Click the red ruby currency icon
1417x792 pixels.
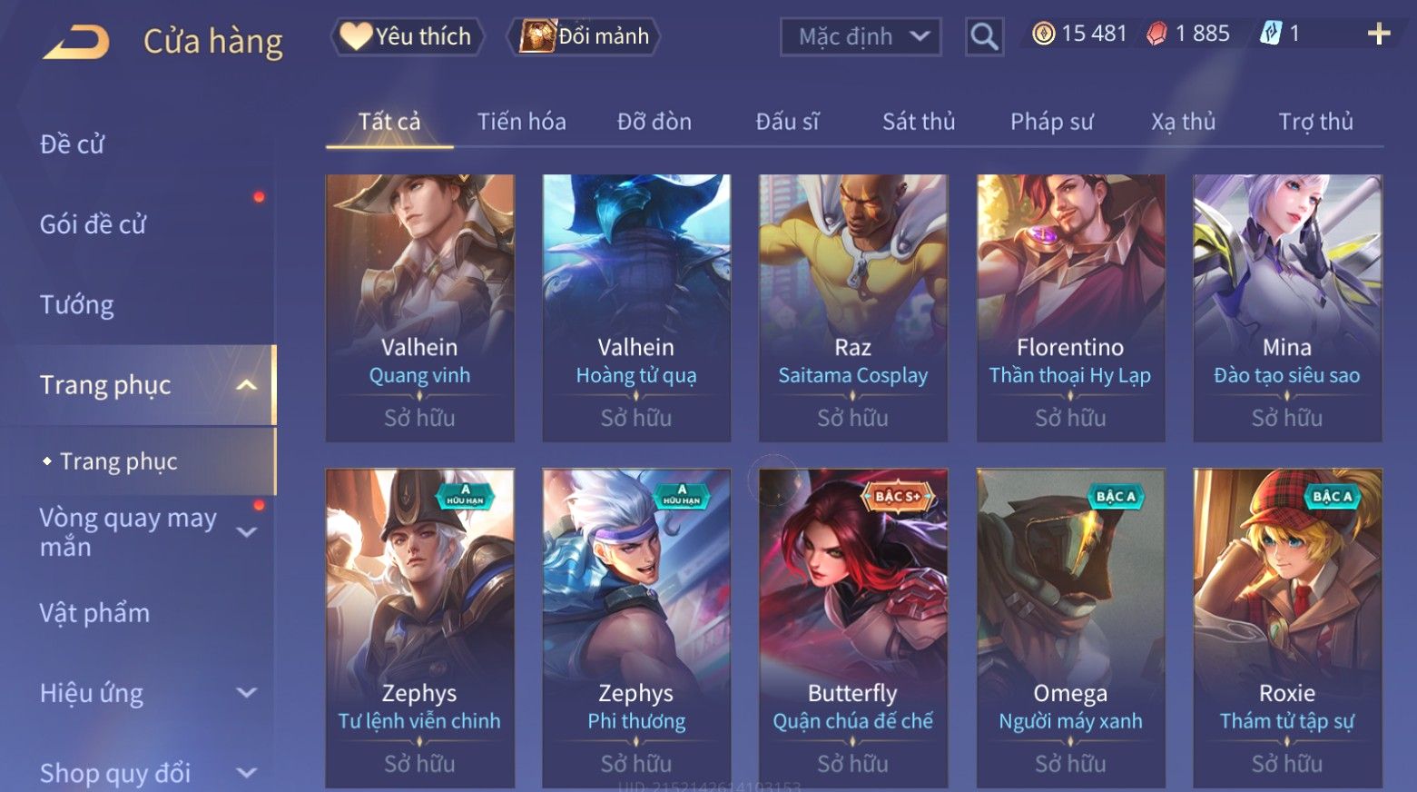(1156, 35)
